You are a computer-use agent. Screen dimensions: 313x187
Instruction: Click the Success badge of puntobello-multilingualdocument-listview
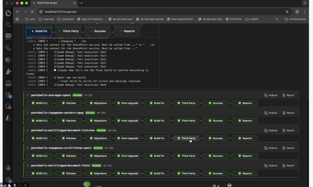[101, 130]
